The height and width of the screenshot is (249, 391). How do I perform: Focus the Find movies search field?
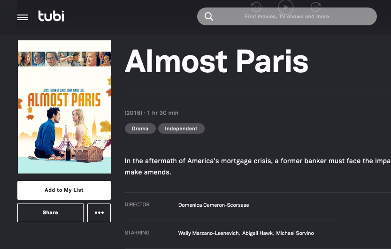pos(287,16)
